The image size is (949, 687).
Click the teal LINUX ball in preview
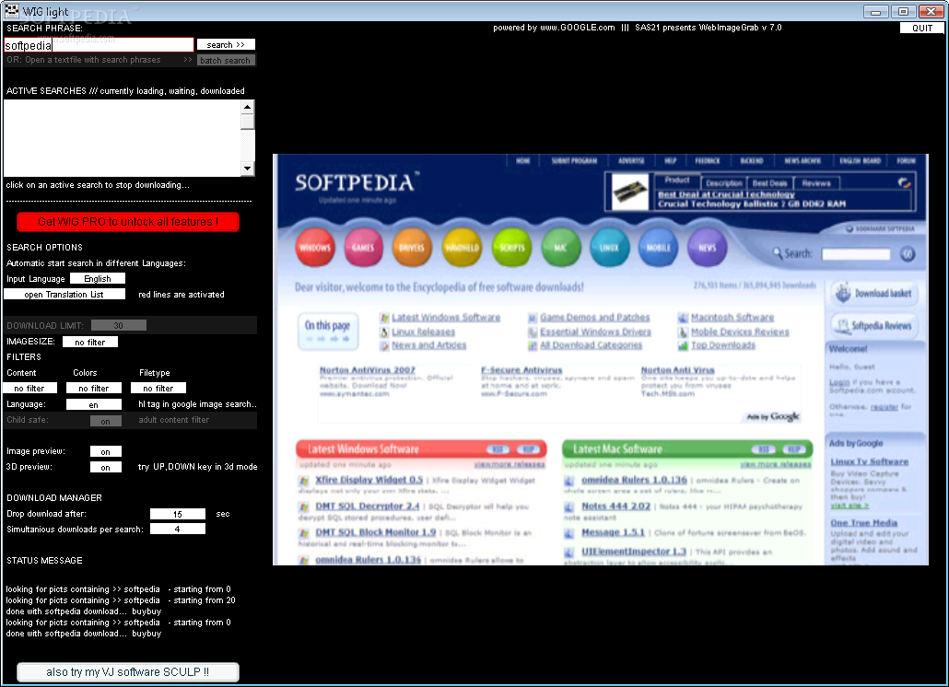(609, 248)
